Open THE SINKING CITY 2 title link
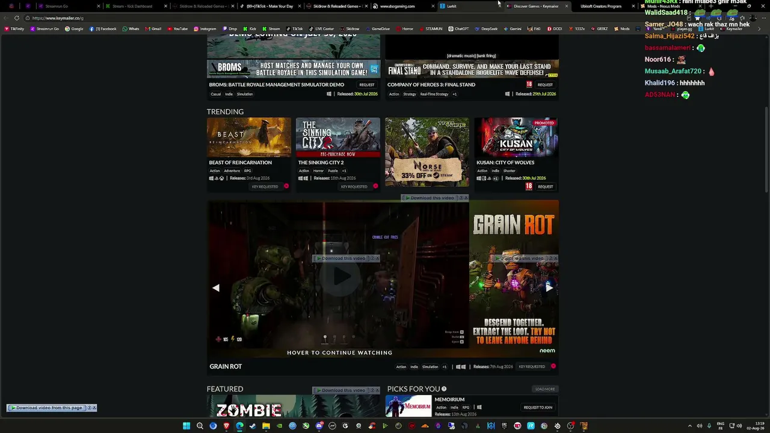The height and width of the screenshot is (433, 770). pos(321,162)
